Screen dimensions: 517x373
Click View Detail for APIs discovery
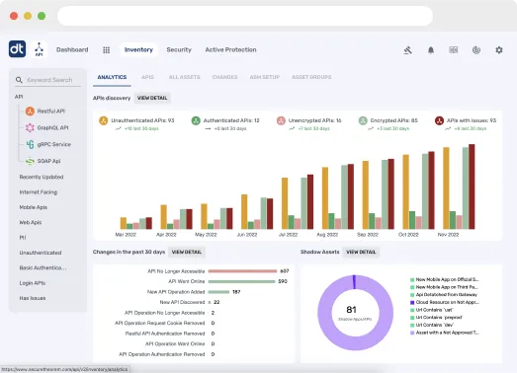[152, 98]
